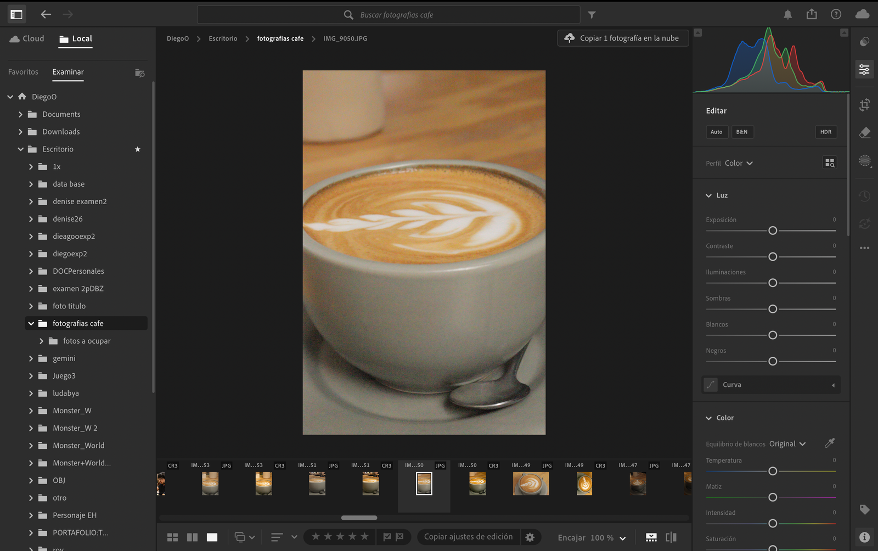This screenshot has height=551, width=878.
Task: Toggle Escritorio favorite star
Action: click(138, 149)
